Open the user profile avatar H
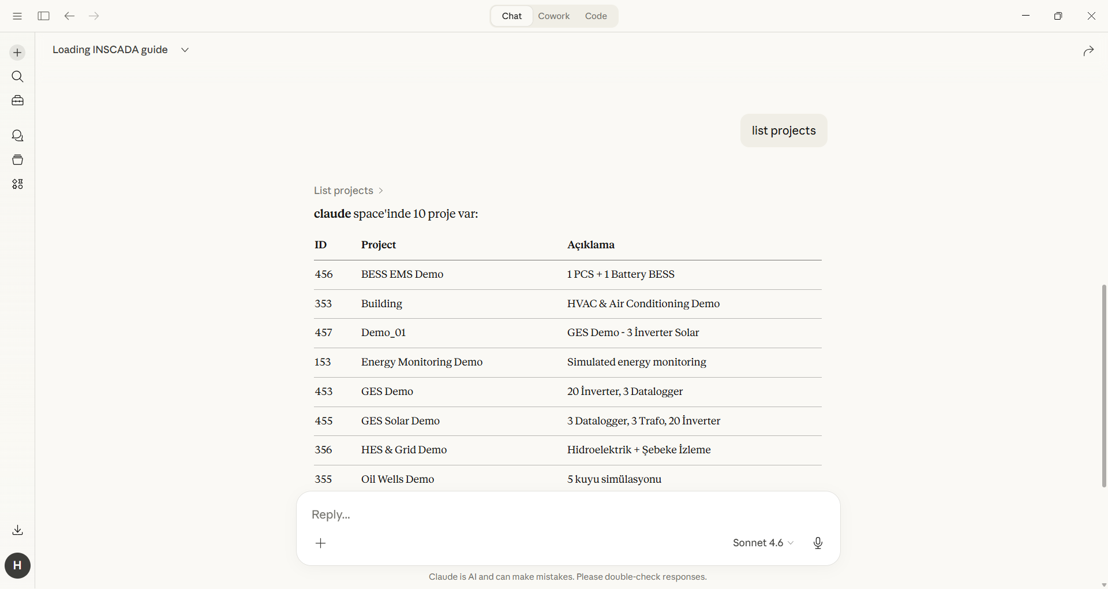 point(17,565)
